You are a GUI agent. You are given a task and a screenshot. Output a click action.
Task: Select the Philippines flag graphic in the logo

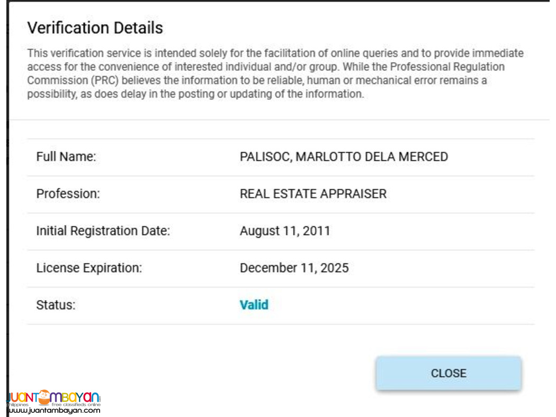pos(16,404)
